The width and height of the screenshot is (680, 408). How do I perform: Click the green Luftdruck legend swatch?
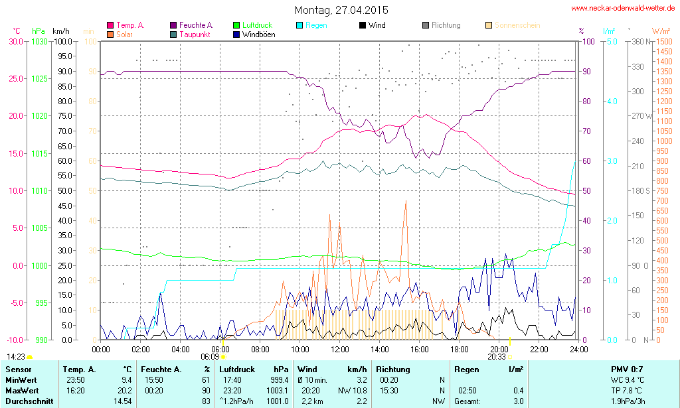236,25
